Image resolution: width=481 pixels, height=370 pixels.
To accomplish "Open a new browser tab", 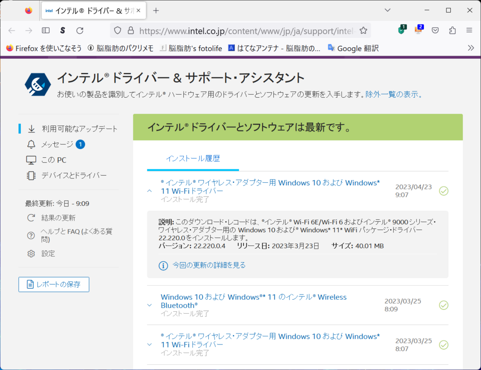I will pyautogui.click(x=156, y=11).
